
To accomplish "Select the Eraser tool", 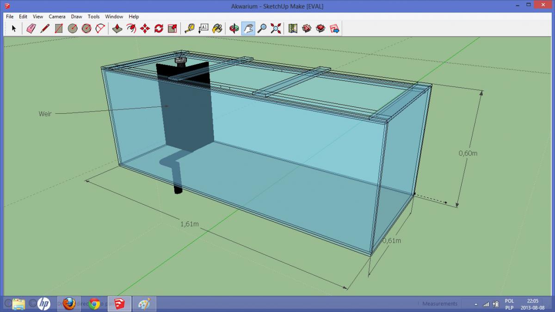I will [x=31, y=29].
